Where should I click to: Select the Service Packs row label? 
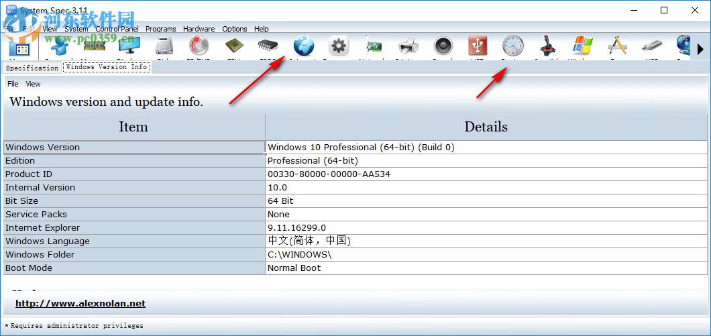click(134, 214)
